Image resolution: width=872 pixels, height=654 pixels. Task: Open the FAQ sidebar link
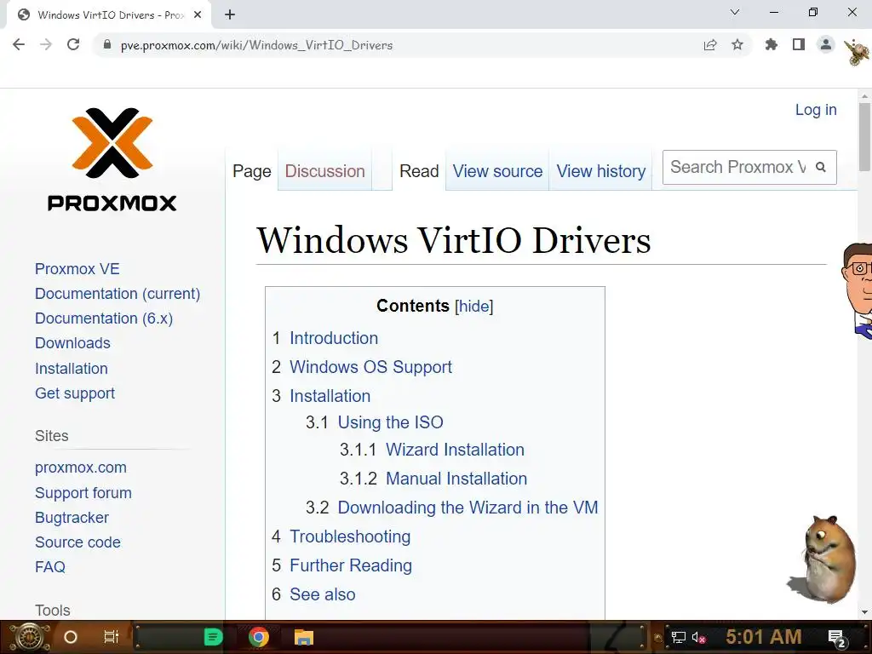pos(50,566)
